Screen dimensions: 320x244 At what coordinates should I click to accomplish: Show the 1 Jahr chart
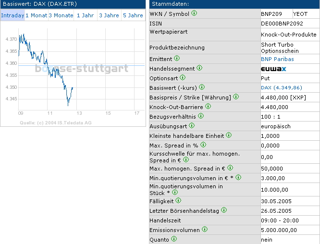click(86, 15)
